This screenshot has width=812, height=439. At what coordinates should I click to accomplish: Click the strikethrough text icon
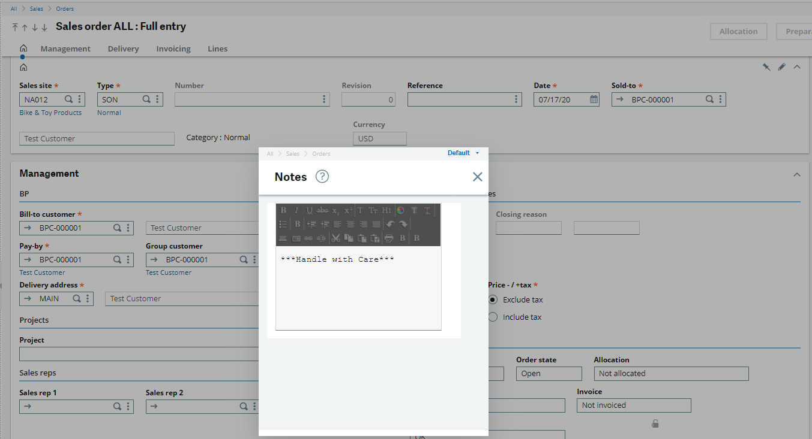click(x=322, y=210)
